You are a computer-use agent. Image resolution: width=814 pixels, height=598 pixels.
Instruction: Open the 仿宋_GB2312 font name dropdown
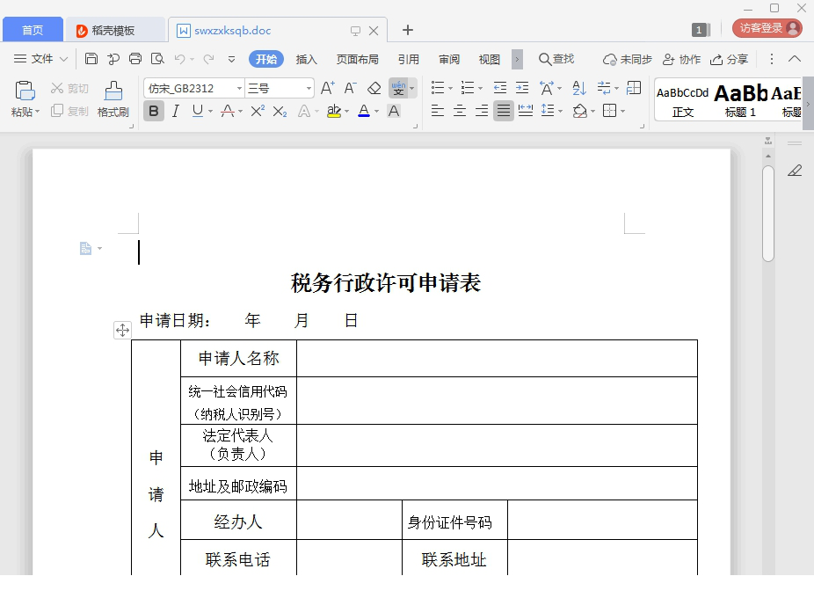point(239,87)
